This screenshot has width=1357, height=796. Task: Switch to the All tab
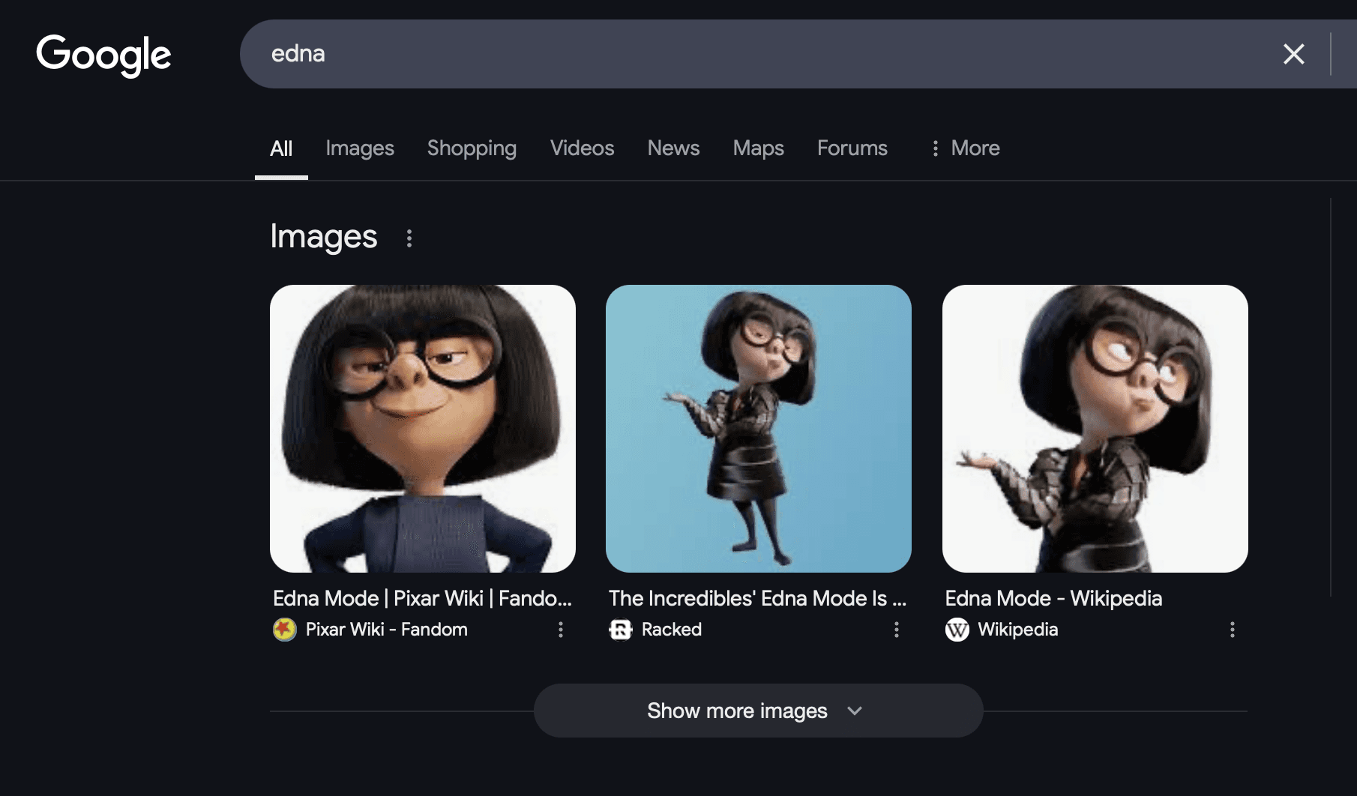(281, 148)
